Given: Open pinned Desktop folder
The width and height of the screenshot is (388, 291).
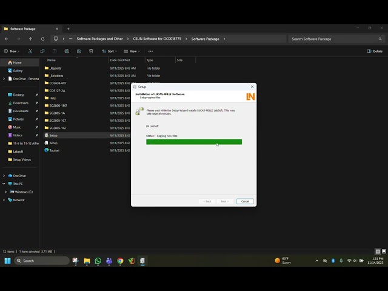Looking at the screenshot, I should coord(19,95).
